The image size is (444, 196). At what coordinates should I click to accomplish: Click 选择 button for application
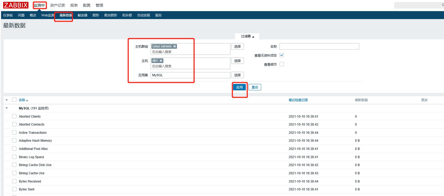click(x=237, y=75)
